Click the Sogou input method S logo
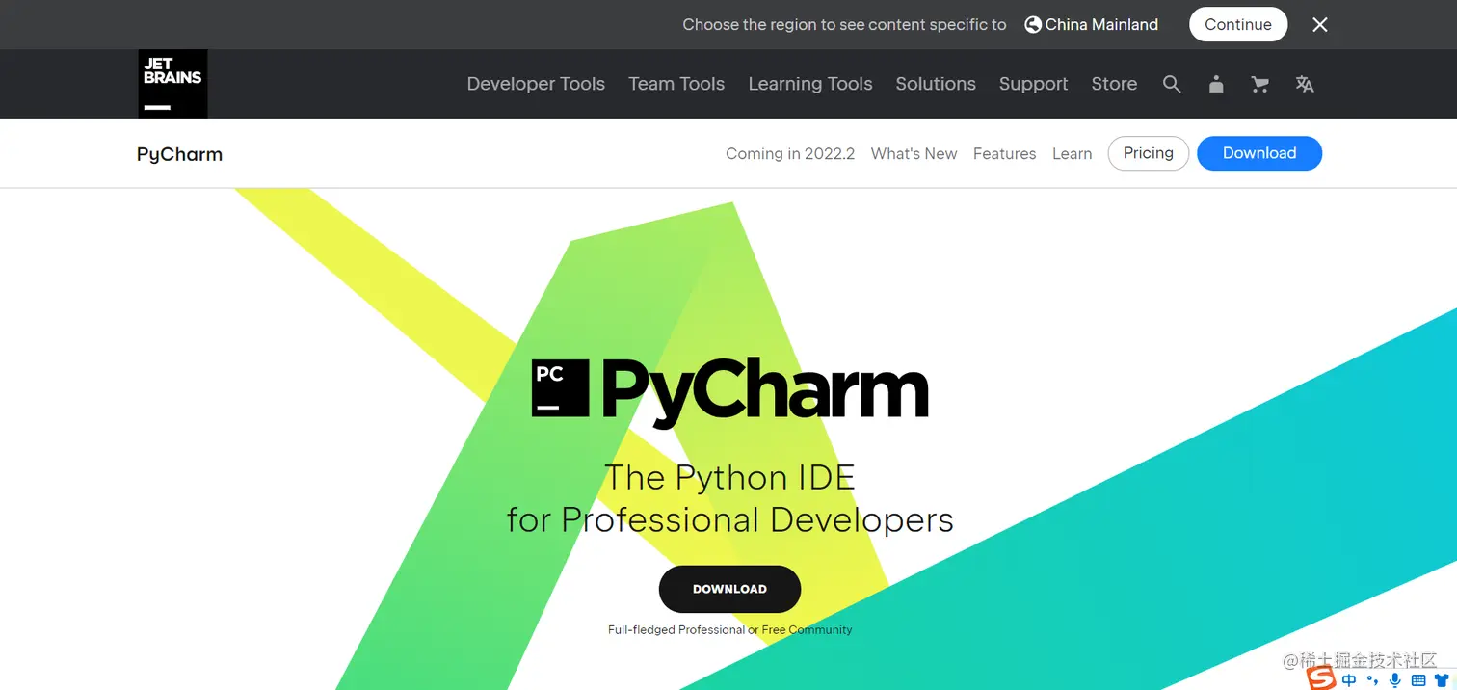 point(1321,678)
